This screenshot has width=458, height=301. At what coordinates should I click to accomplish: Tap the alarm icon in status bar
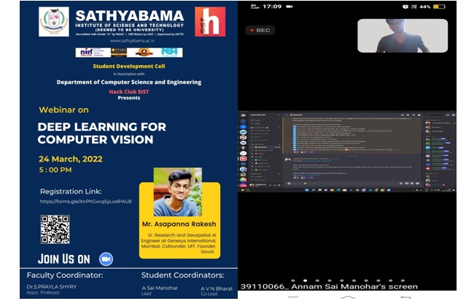point(405,7)
